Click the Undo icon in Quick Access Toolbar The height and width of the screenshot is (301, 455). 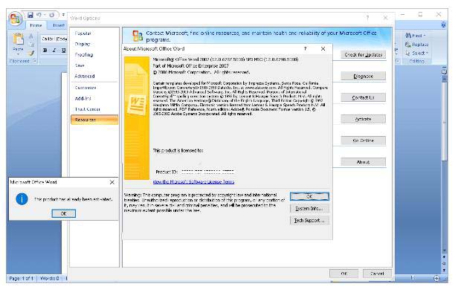point(39,15)
